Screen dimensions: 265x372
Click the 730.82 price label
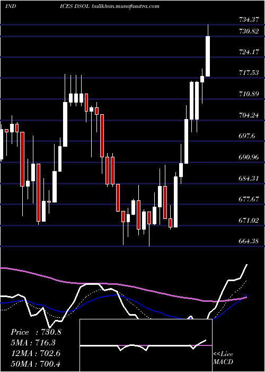click(249, 31)
